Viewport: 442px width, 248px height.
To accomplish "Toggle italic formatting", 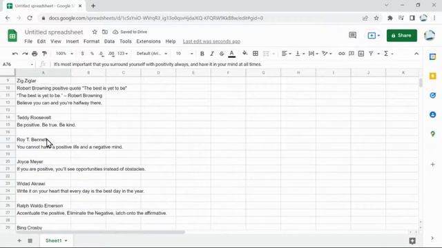I will (212, 54).
